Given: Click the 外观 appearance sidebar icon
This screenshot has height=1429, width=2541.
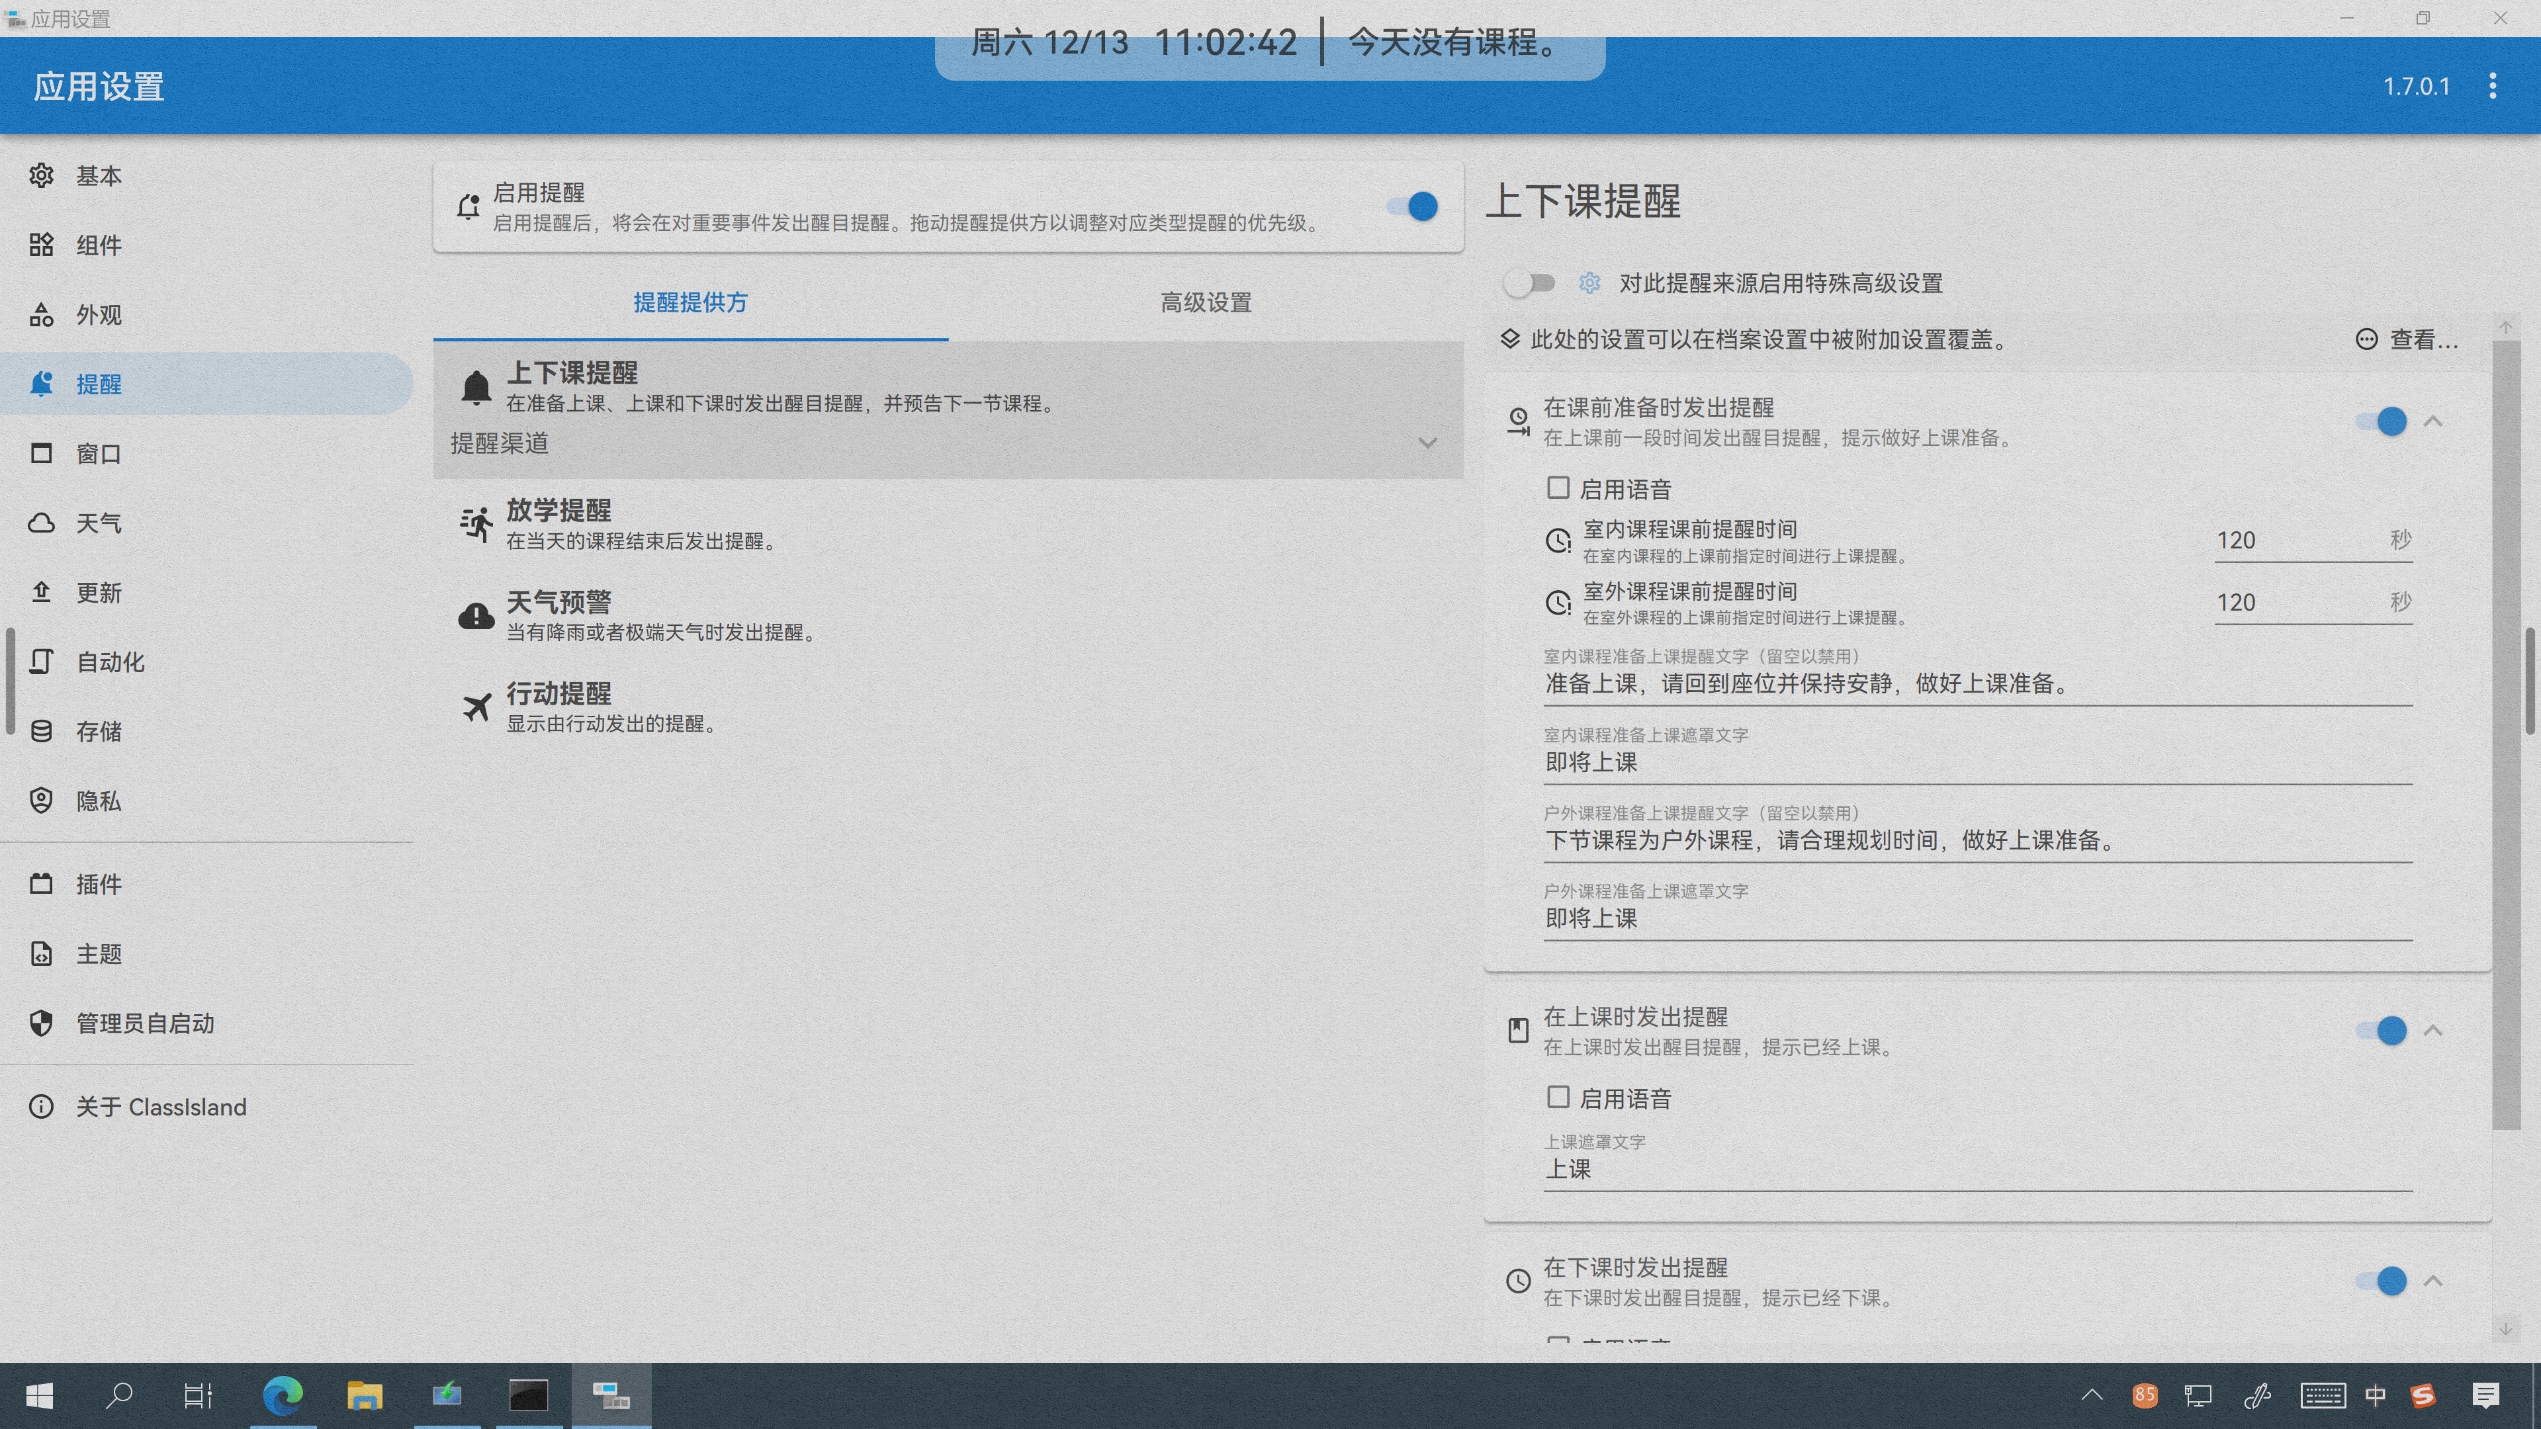Looking at the screenshot, I should [40, 315].
